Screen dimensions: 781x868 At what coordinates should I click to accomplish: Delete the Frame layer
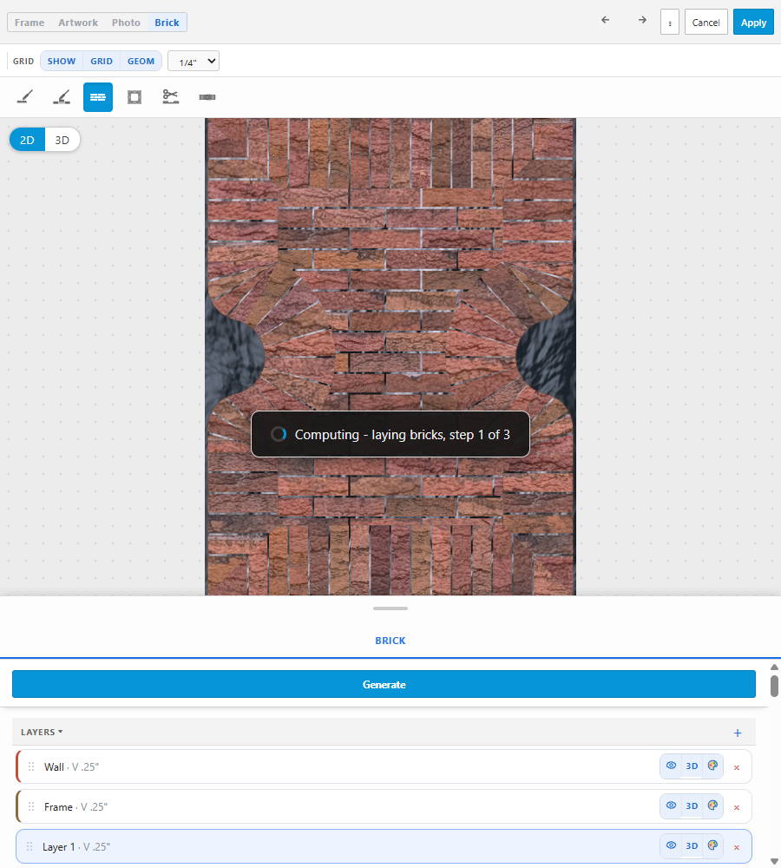[737, 807]
